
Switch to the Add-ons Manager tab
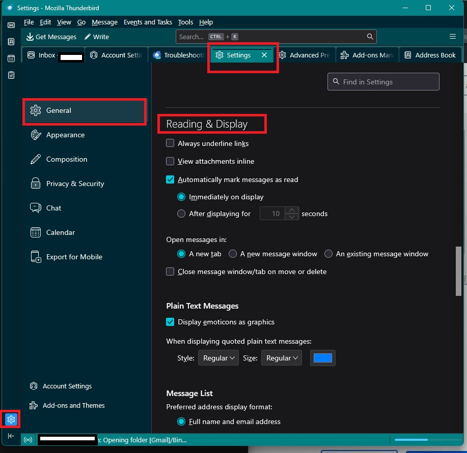coord(367,55)
